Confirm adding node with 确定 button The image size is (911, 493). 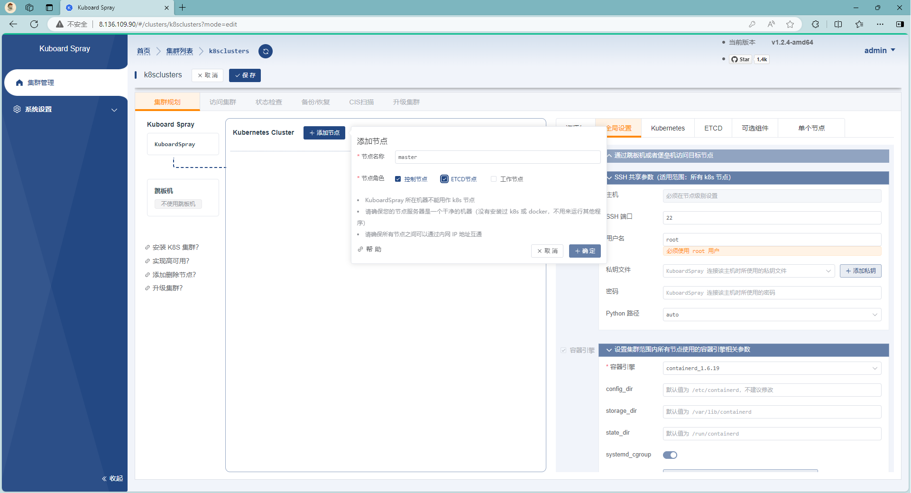coord(585,251)
